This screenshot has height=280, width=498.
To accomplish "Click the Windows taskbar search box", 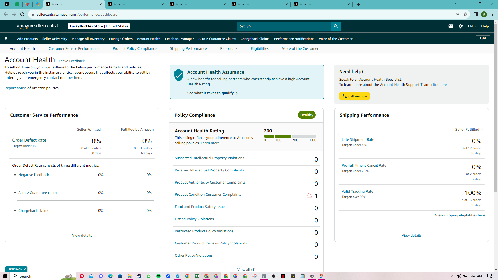I will [43, 276].
